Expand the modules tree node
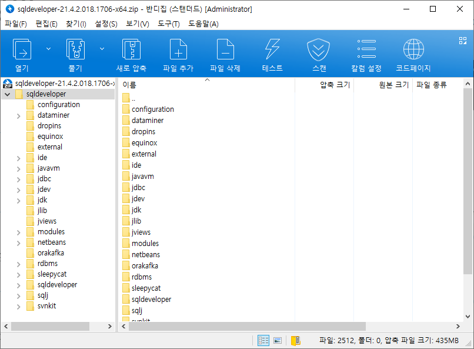This screenshot has width=474, height=349. [18, 232]
